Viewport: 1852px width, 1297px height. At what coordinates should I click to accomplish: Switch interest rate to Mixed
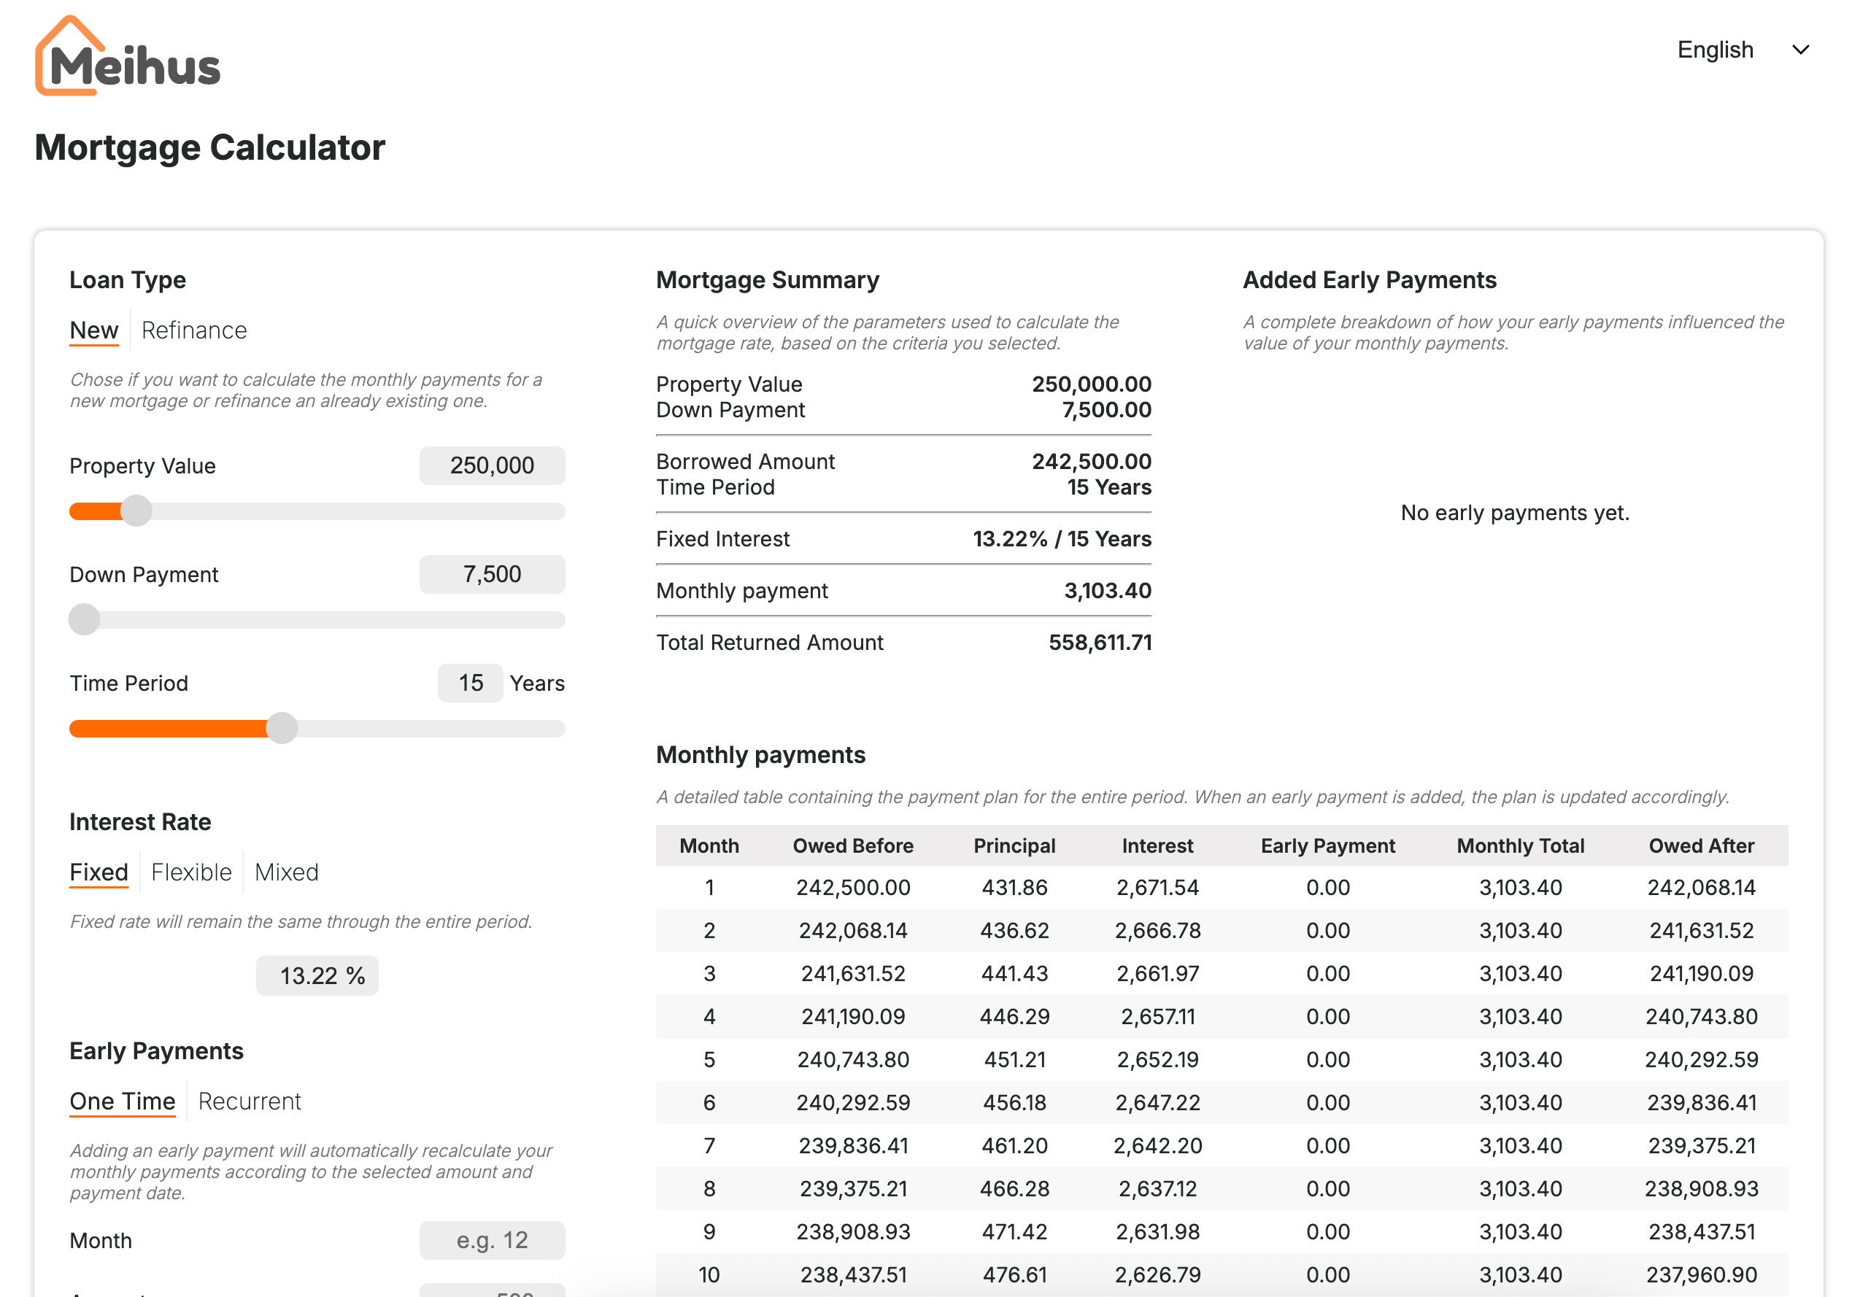pyautogui.click(x=286, y=872)
